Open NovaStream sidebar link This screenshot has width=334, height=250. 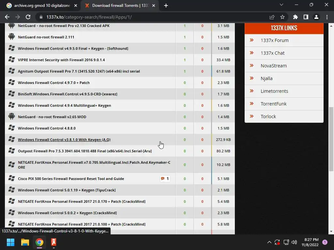[x=274, y=66]
